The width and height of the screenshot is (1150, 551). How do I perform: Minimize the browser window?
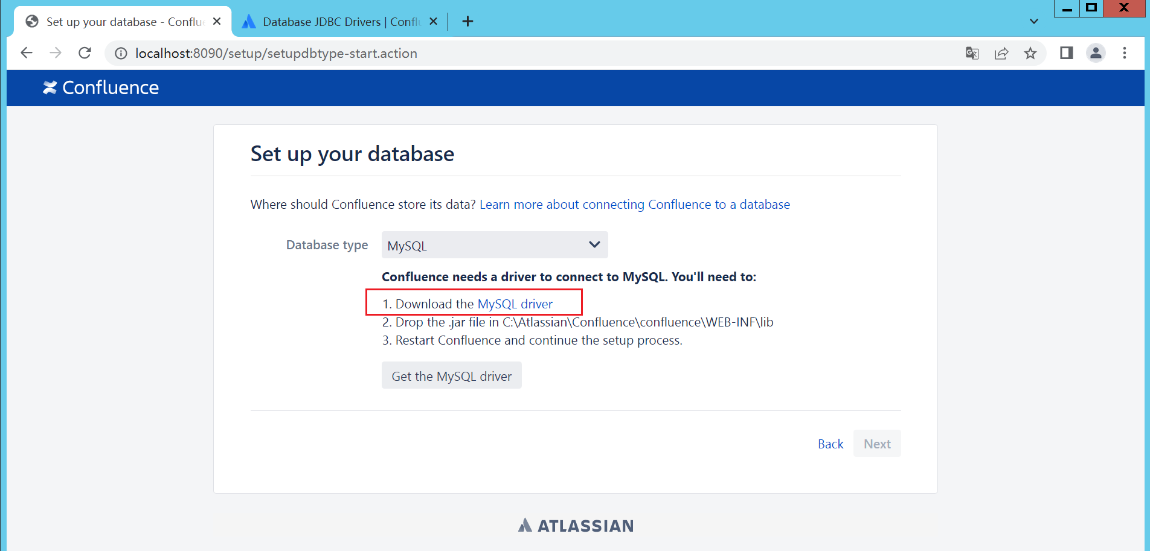point(1067,8)
